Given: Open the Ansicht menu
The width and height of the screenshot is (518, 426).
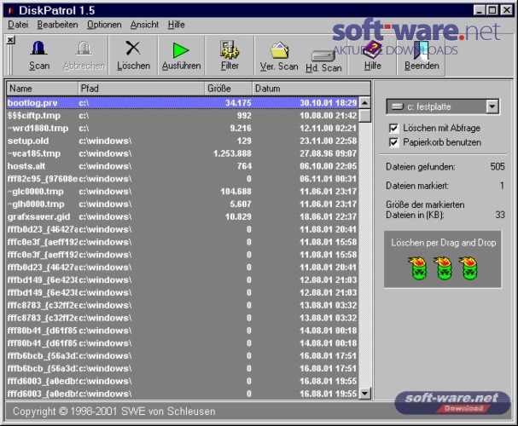Looking at the screenshot, I should coord(144,25).
